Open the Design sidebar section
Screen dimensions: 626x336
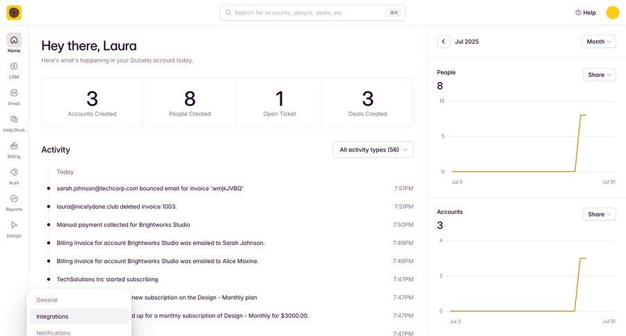coord(14,229)
